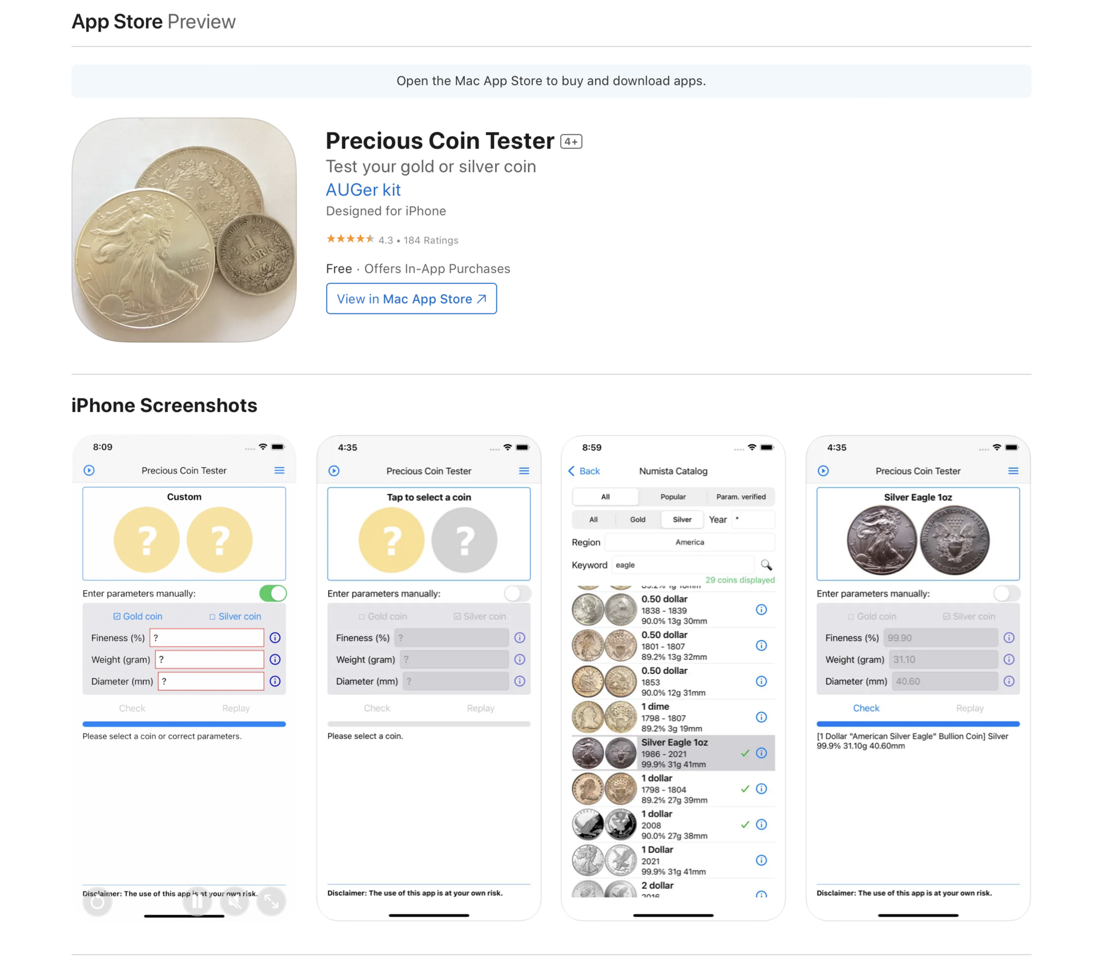Viewport: 1103px width, 962px height.
Task: Toggle green Enter parameters manually switch
Action: pos(273,594)
